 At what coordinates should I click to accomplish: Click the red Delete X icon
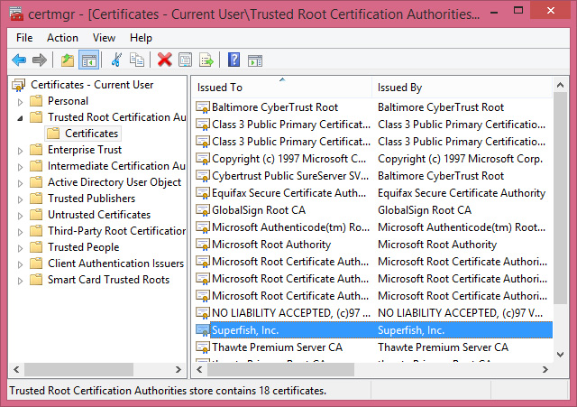click(164, 60)
